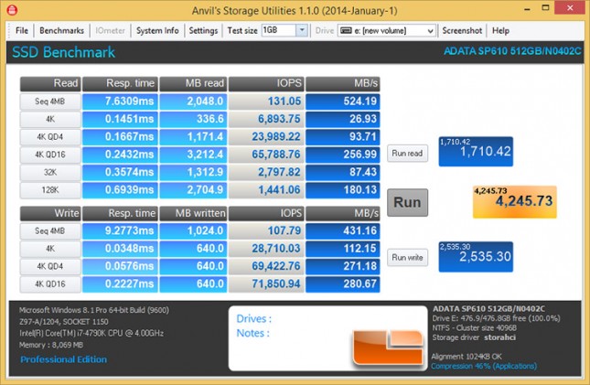Click the 0.0348ms response time value

click(x=120, y=249)
